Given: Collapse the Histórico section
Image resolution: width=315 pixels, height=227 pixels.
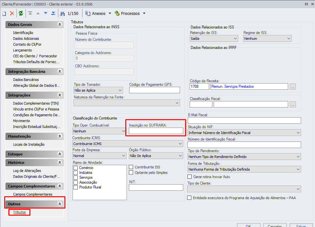Looking at the screenshot, I should coord(60,163).
